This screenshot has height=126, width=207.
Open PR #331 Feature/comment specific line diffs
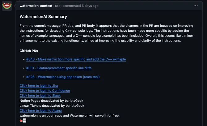[59, 68]
